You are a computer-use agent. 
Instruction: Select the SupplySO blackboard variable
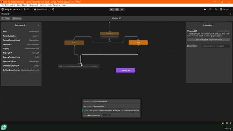[x=21, y=53]
